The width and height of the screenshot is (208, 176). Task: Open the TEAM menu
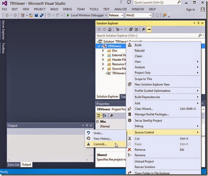[x=81, y=9]
